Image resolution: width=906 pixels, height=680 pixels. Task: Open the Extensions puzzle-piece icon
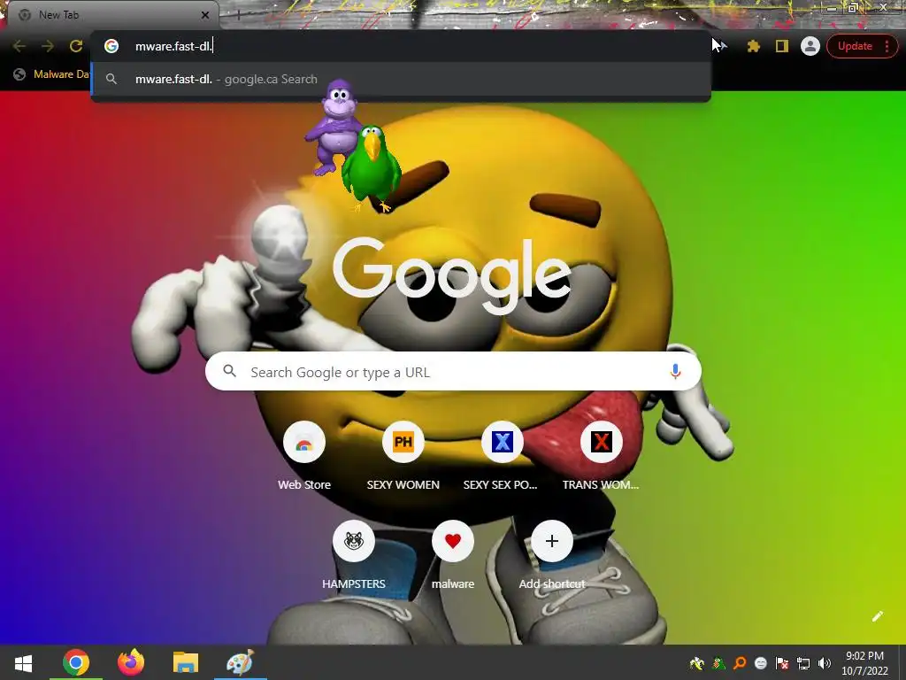pos(753,46)
